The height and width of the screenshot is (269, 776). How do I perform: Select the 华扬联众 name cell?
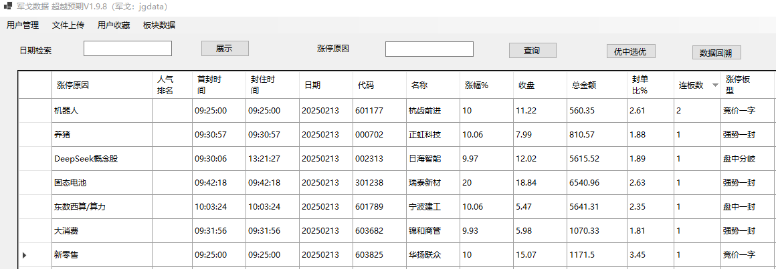pos(433,255)
